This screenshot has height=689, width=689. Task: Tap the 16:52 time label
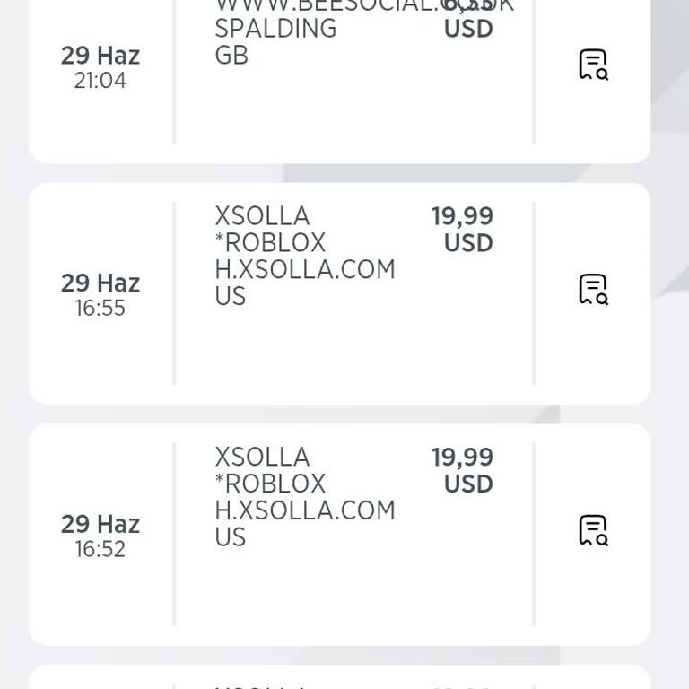click(x=100, y=549)
